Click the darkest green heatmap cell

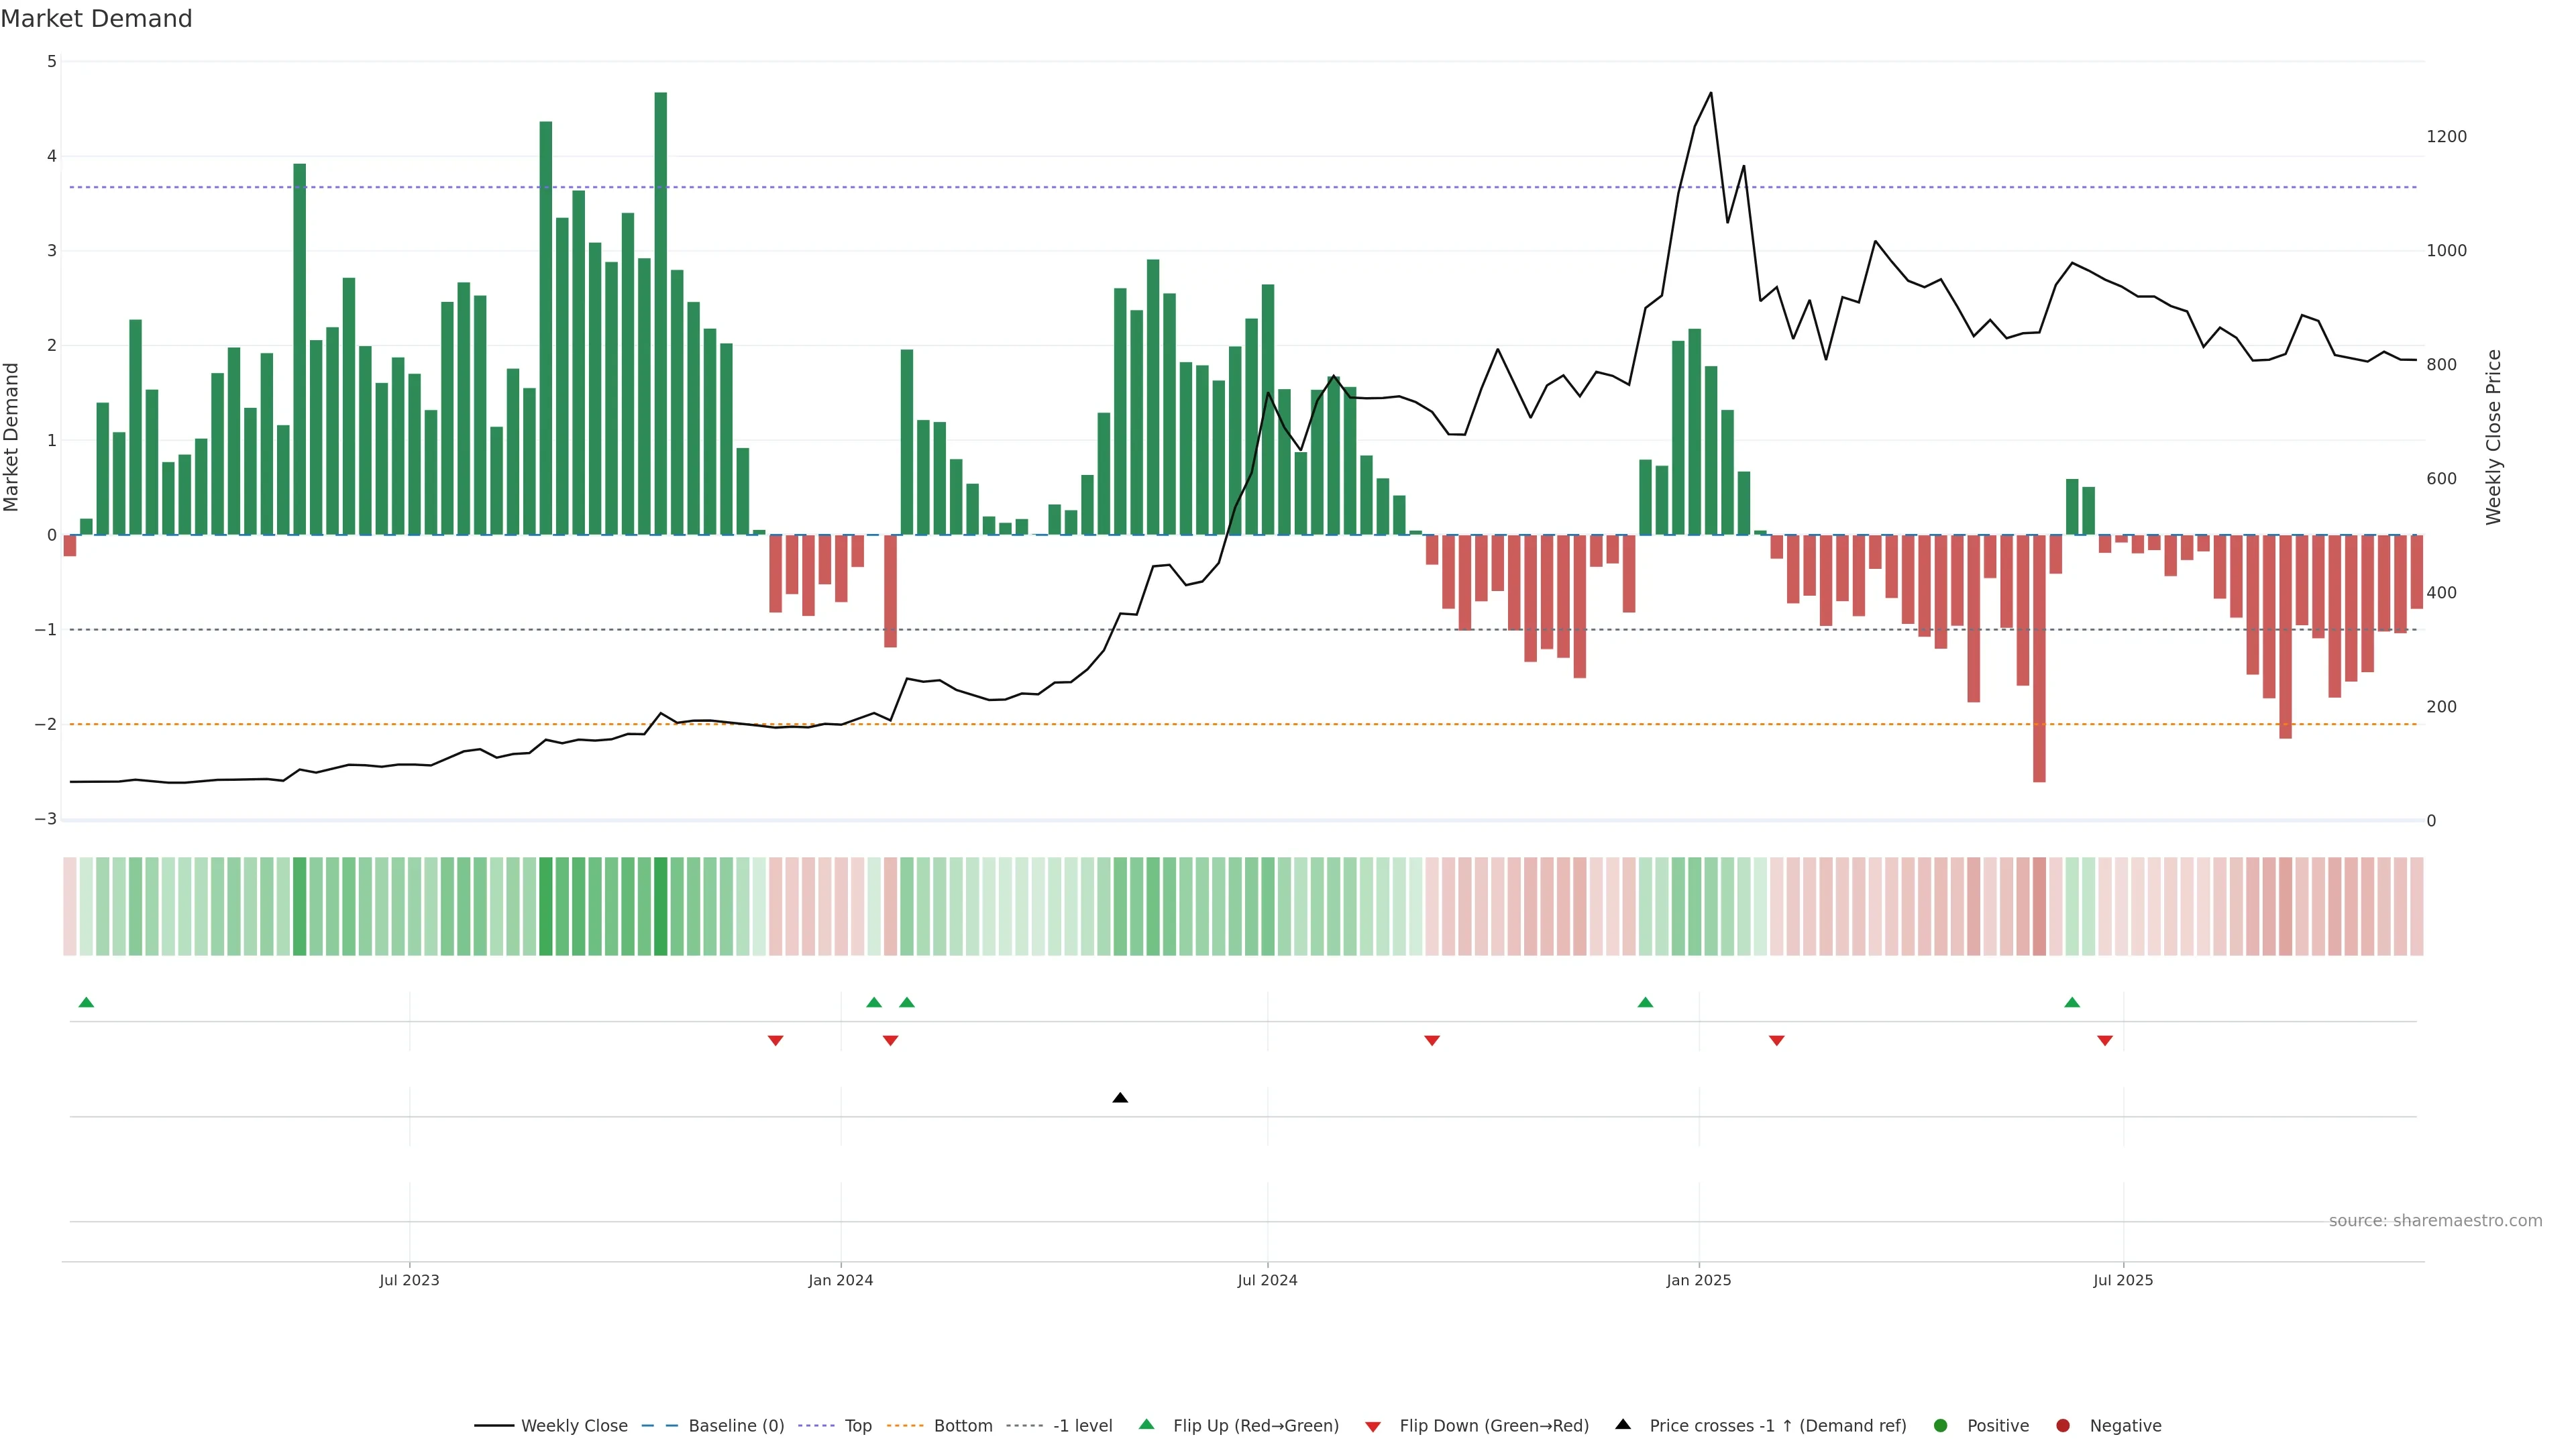click(x=660, y=906)
